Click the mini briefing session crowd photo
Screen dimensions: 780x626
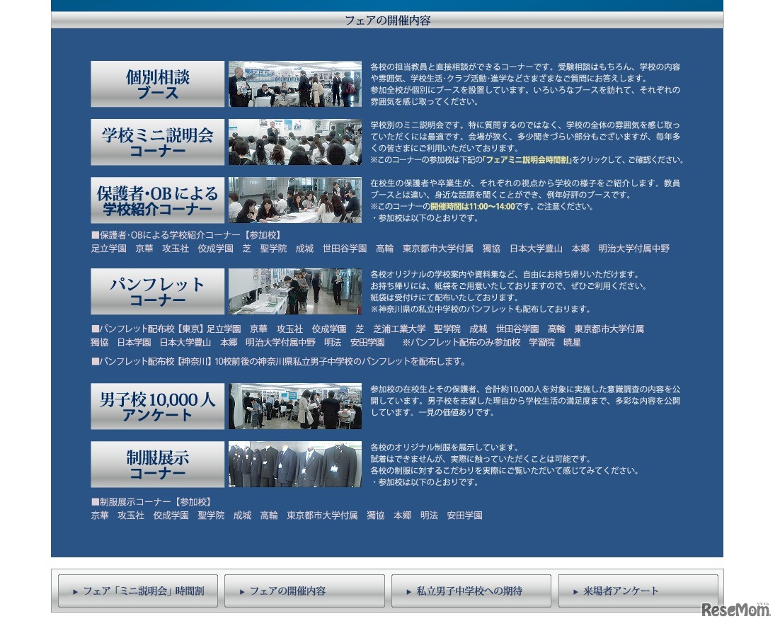pos(295,142)
